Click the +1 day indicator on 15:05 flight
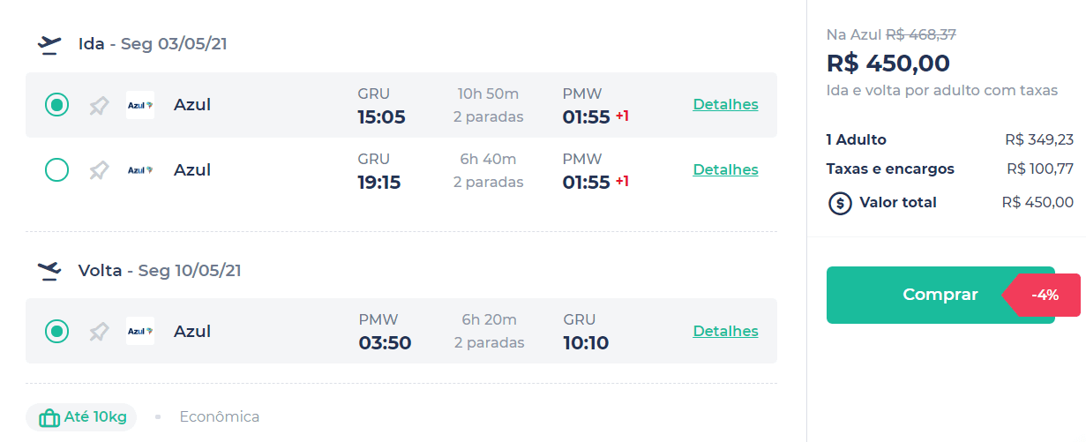This screenshot has height=442, width=1086. tap(622, 116)
